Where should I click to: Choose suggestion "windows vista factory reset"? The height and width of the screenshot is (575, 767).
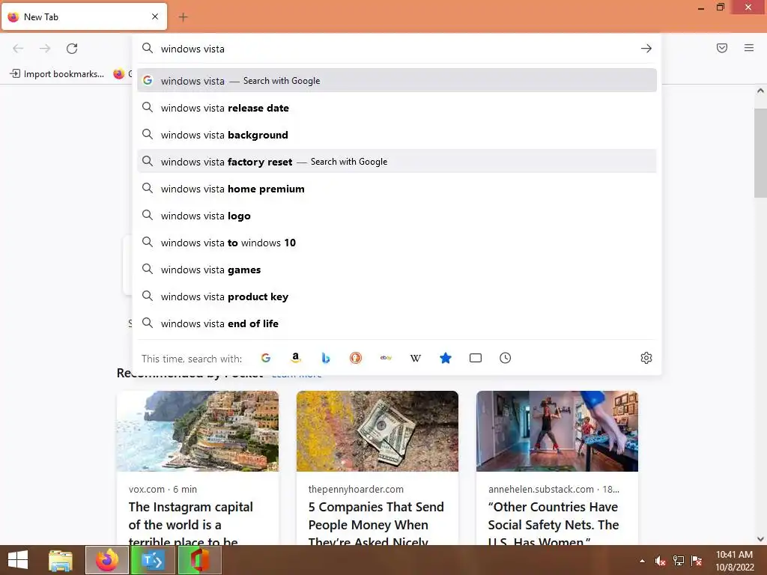(x=397, y=162)
